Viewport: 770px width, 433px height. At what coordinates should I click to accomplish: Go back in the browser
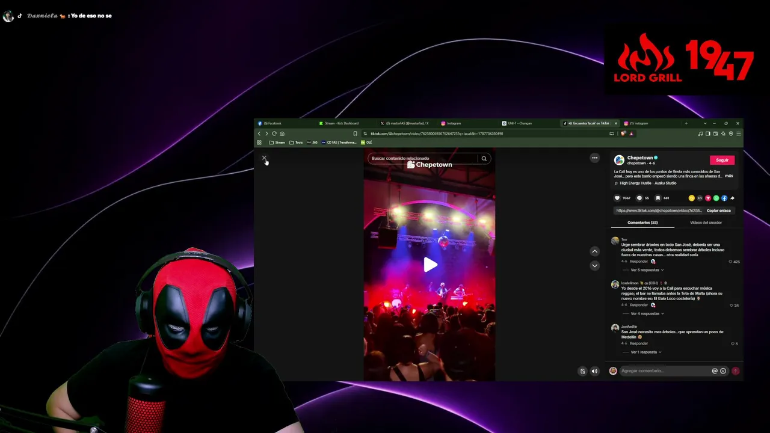coord(259,134)
